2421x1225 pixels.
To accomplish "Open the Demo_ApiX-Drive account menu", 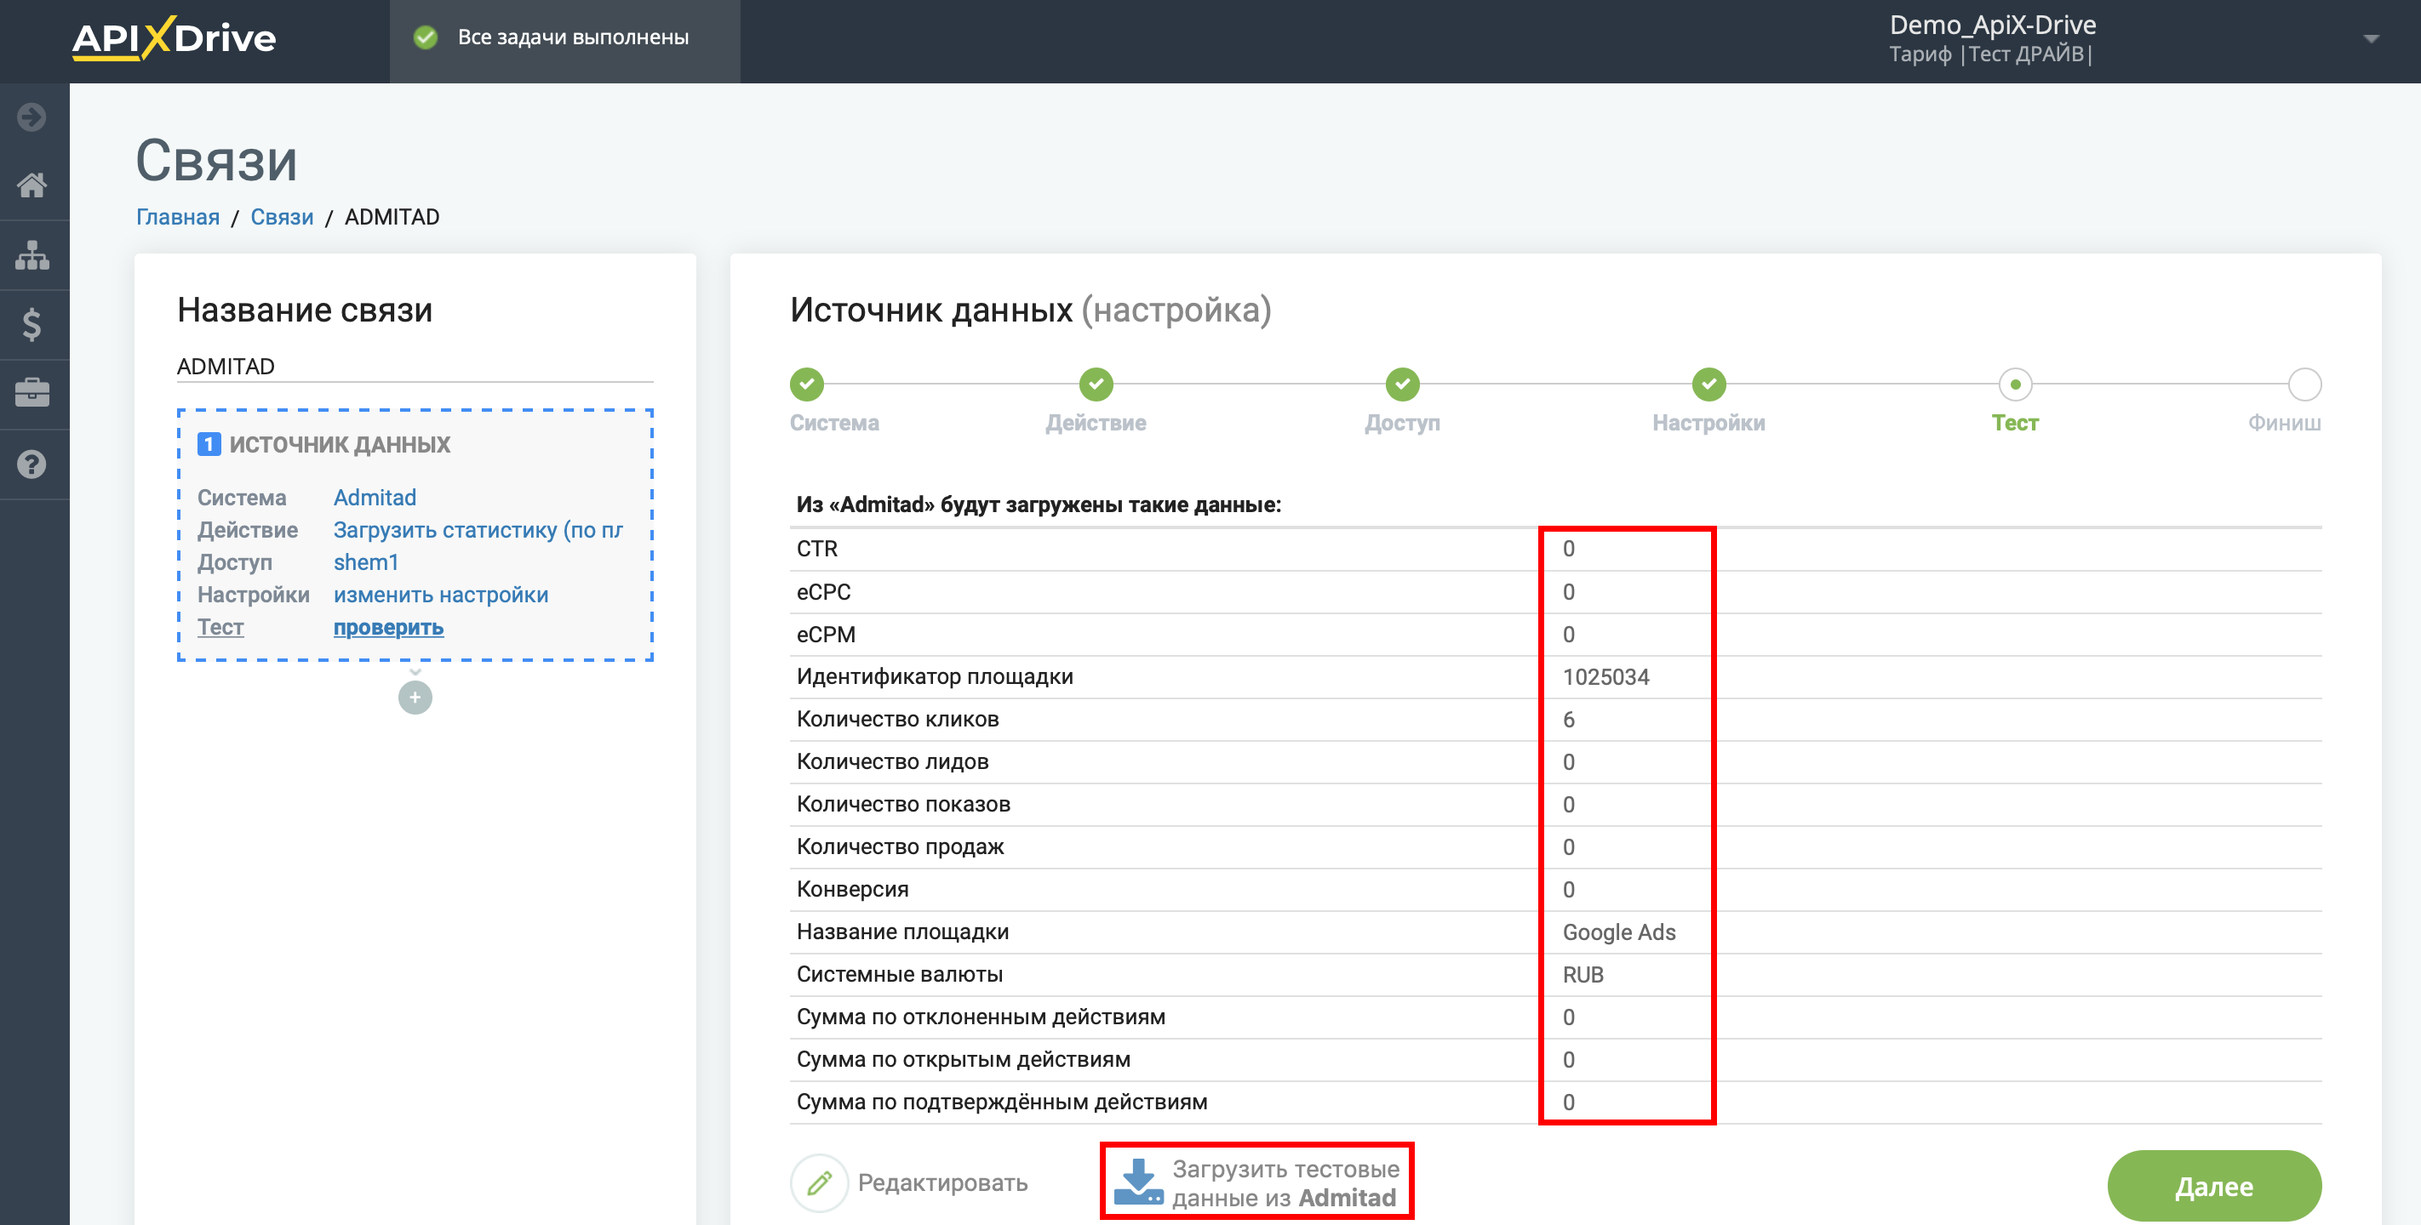I will pyautogui.click(x=1993, y=38).
